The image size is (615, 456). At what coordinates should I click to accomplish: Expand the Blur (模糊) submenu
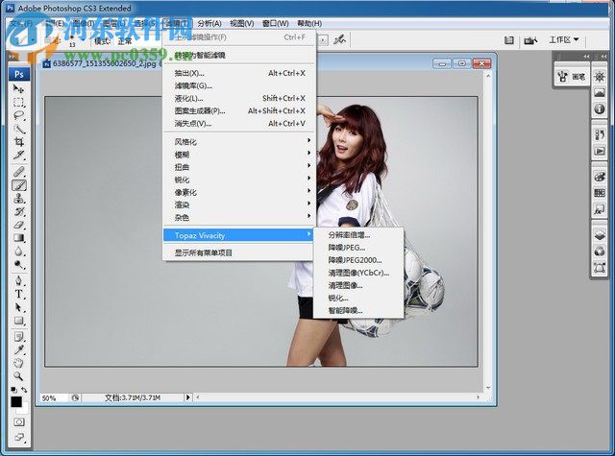pyautogui.click(x=239, y=154)
